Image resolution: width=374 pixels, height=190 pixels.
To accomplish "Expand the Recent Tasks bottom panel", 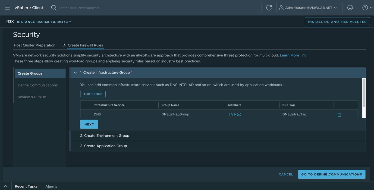I will pyautogui.click(x=5, y=186).
